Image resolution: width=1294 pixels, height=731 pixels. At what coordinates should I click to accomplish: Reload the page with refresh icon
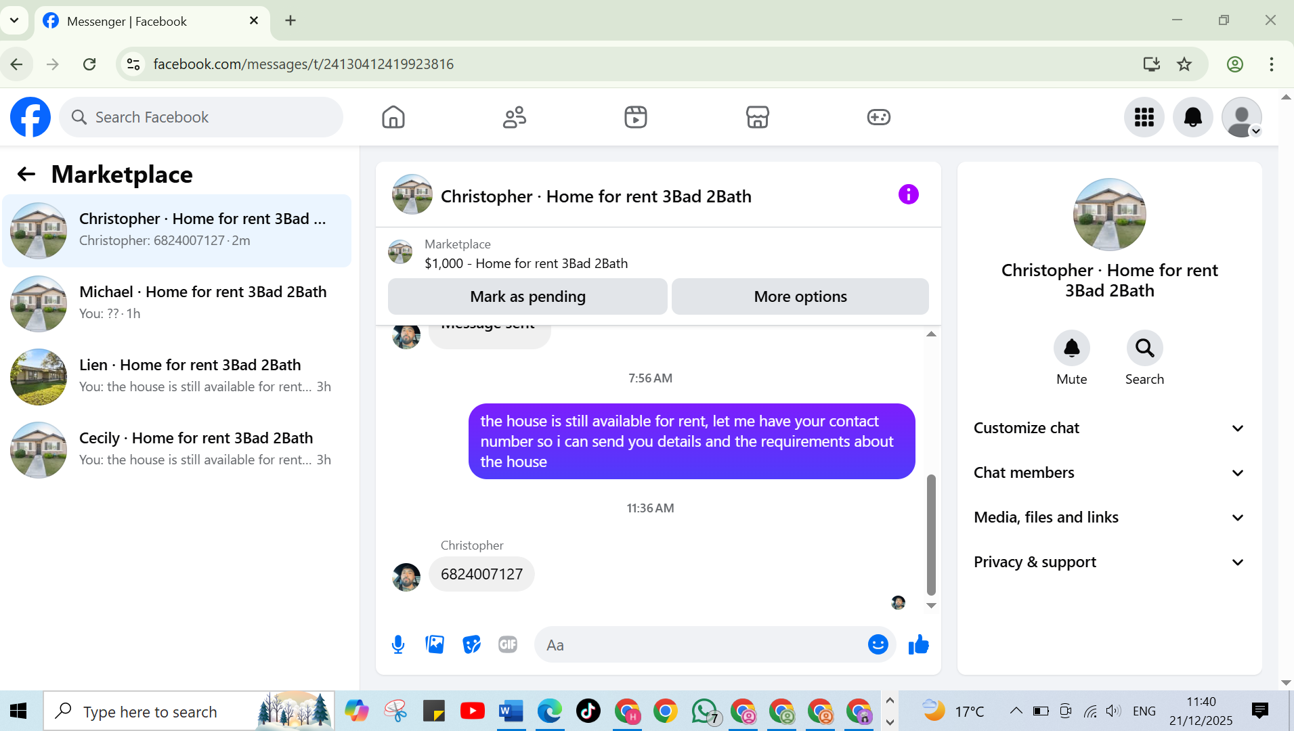(89, 64)
